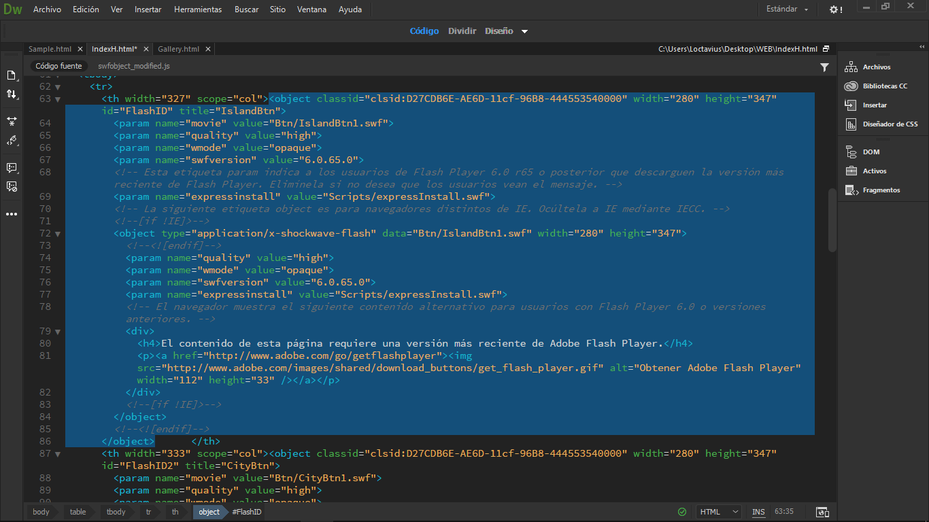Select object in the tag selector
The height and width of the screenshot is (522, 929).
(209, 512)
